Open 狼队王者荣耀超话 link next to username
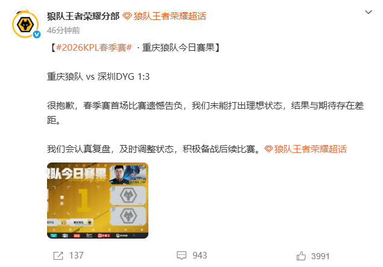 pos(170,16)
